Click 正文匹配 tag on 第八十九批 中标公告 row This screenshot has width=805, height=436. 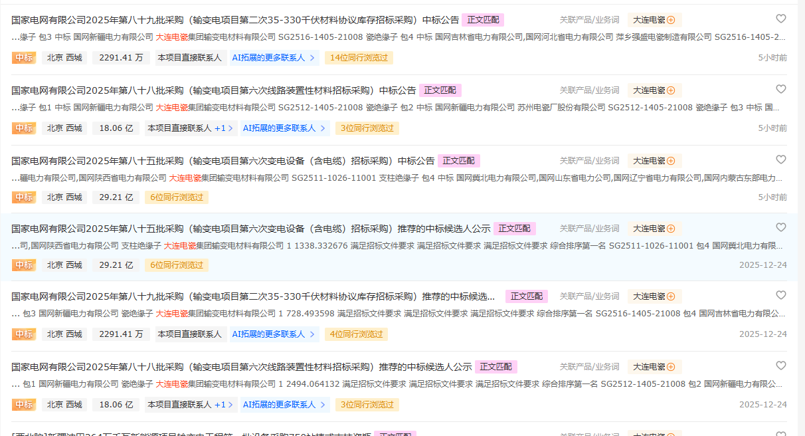(483, 20)
